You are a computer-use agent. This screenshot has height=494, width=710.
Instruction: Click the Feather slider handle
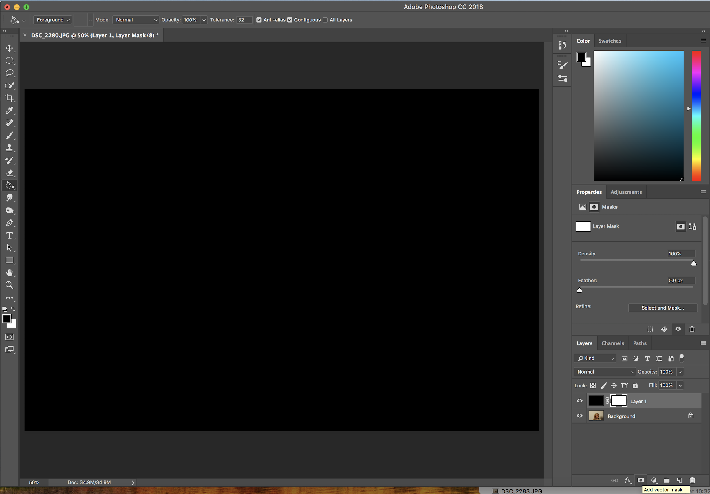(579, 290)
